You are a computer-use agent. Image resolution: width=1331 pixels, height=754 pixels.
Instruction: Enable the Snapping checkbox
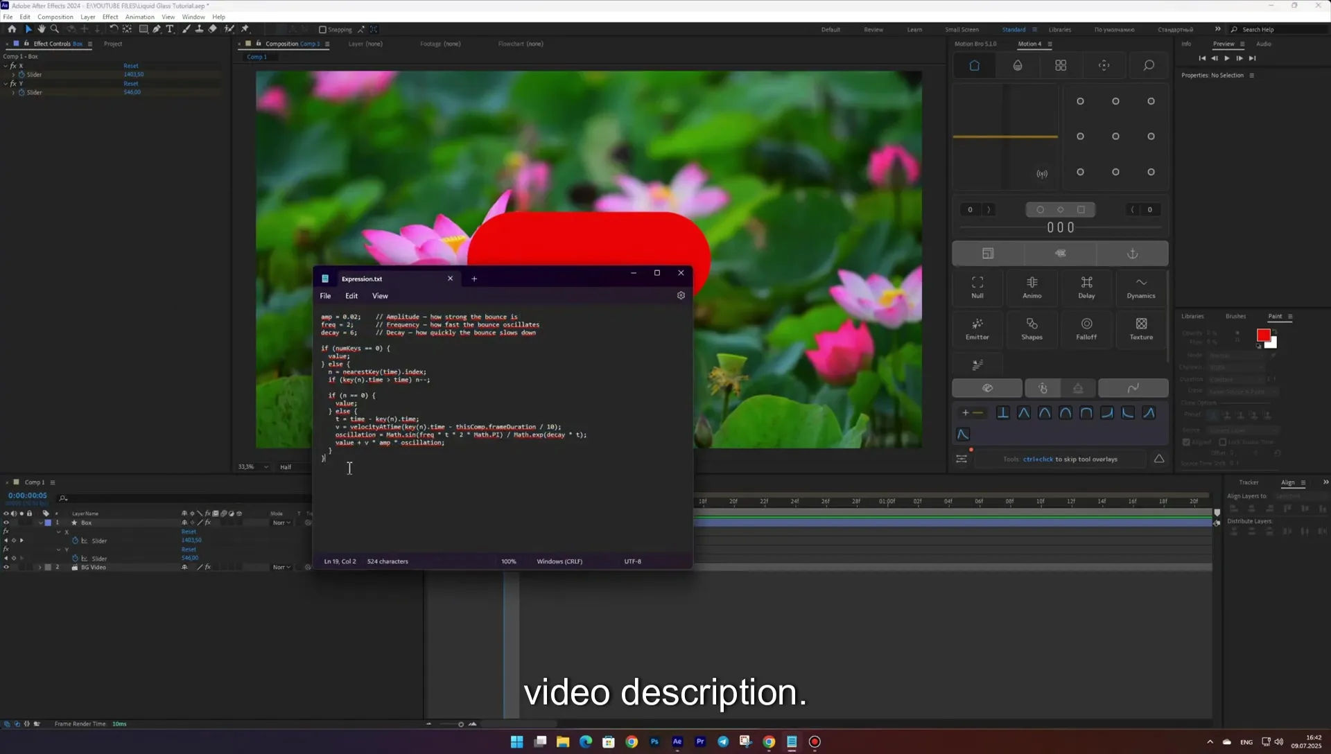pyautogui.click(x=322, y=30)
